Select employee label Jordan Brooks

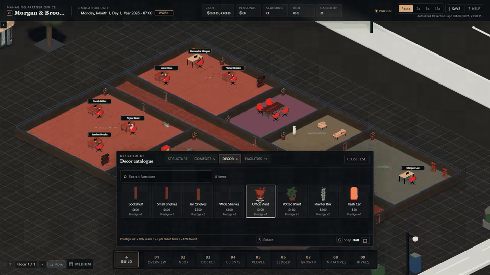coord(100,134)
